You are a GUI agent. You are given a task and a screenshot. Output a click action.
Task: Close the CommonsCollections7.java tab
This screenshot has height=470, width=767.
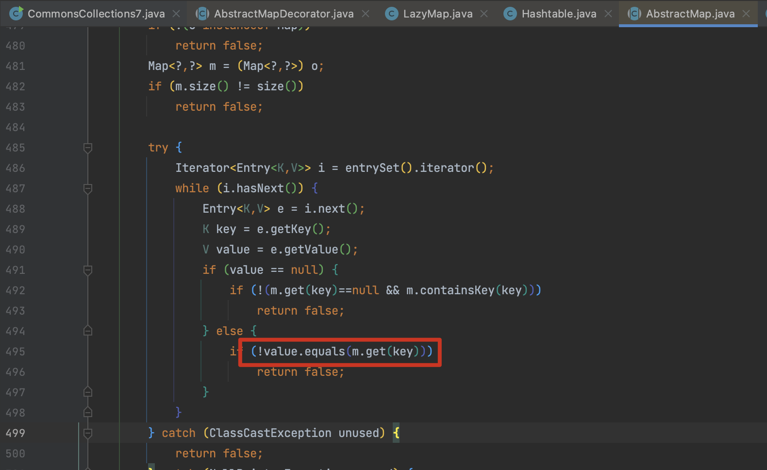177,14
